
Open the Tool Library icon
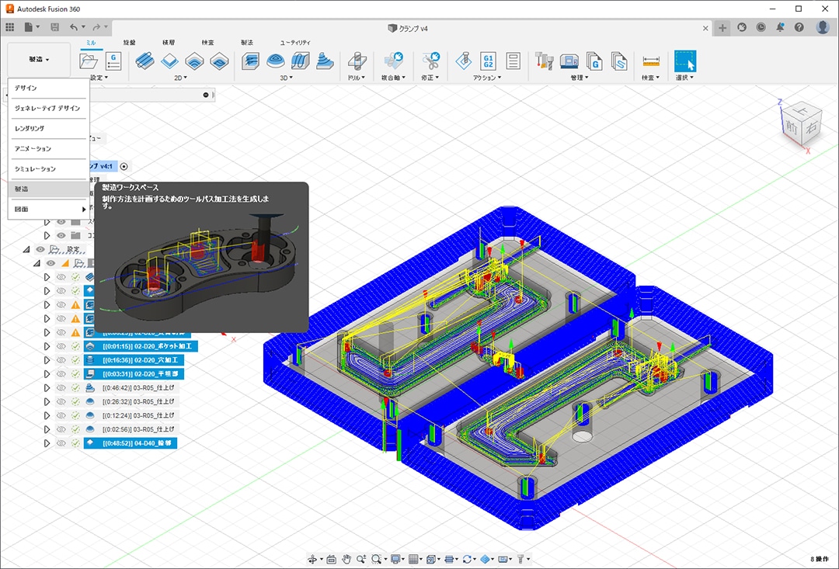pyautogui.click(x=545, y=61)
